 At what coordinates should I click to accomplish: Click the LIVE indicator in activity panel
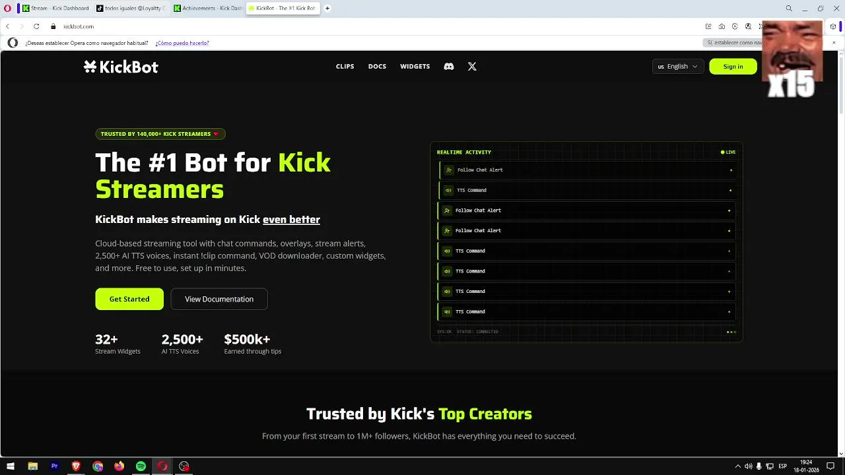pyautogui.click(x=728, y=152)
